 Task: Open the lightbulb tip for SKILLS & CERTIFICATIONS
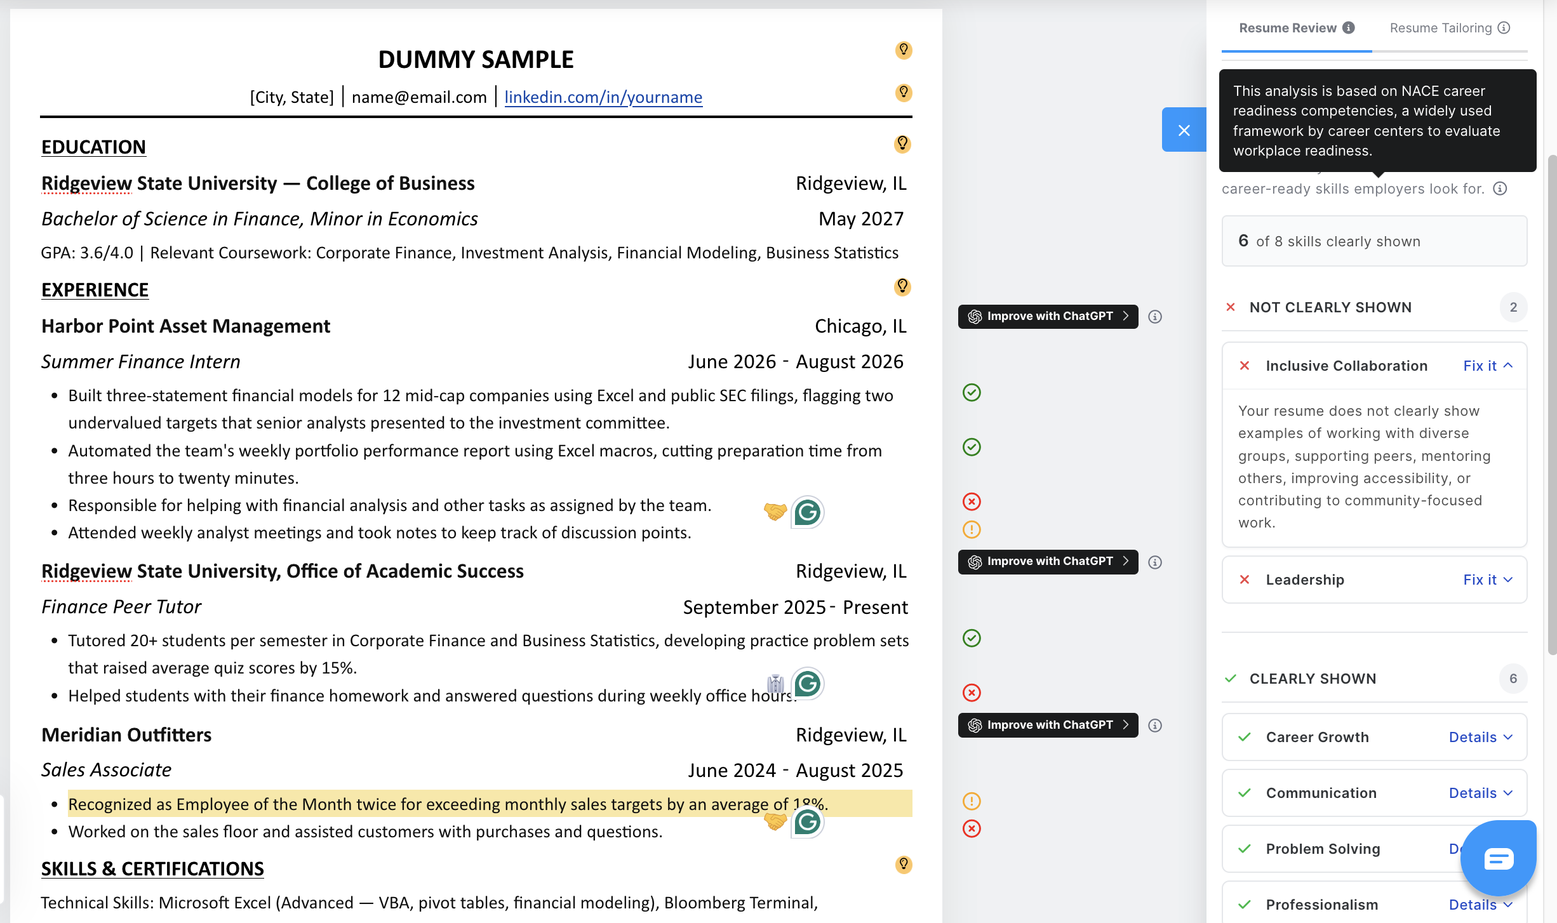click(904, 865)
